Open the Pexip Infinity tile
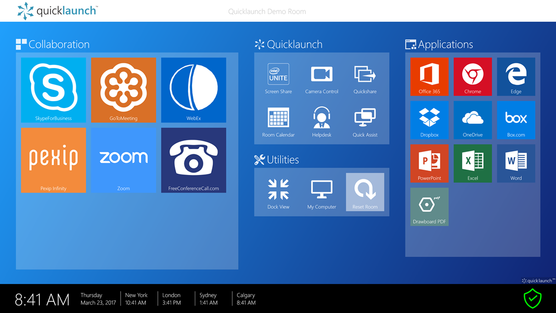556x313 pixels. click(x=53, y=160)
